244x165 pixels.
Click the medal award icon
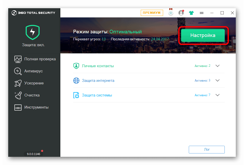tap(171, 12)
